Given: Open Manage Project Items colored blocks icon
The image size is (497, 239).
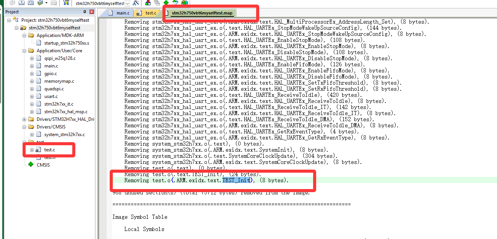Looking at the screenshot, I should point(148,2).
